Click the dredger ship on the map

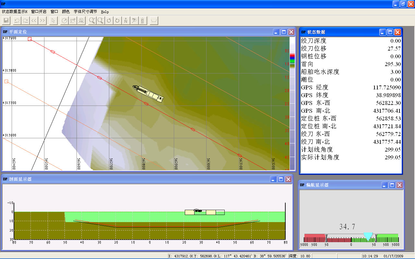coord(148,93)
